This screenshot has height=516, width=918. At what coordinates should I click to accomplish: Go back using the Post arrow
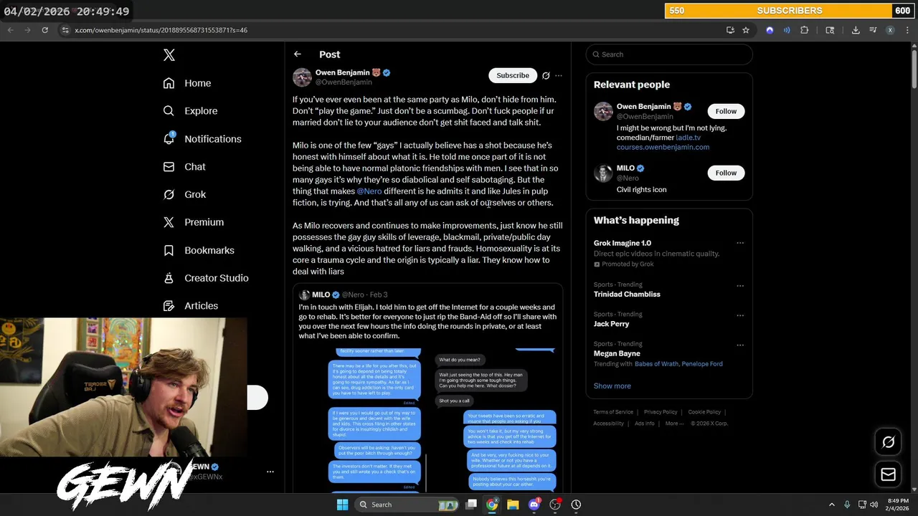click(x=298, y=54)
